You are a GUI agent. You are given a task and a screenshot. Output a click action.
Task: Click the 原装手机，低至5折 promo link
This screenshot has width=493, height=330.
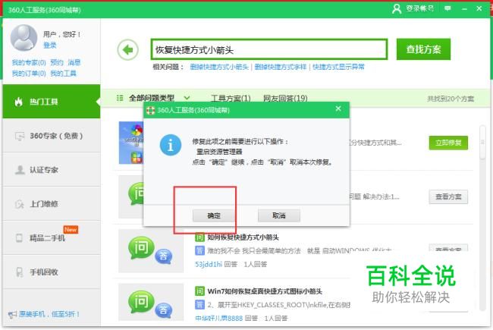[49, 314]
